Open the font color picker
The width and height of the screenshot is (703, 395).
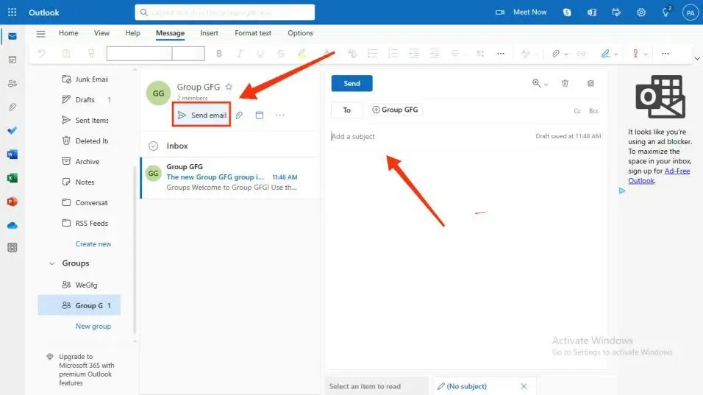pyautogui.click(x=329, y=54)
